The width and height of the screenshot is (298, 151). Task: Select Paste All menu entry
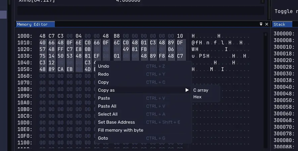click(107, 106)
